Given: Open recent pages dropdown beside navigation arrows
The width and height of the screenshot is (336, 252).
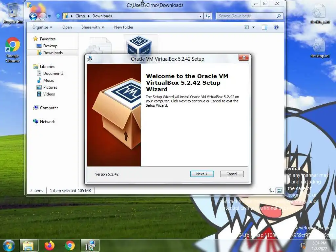Looking at the screenshot, I should pyautogui.click(x=49, y=16).
